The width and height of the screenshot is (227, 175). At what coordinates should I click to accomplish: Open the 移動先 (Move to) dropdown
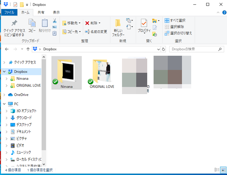(x=71, y=23)
